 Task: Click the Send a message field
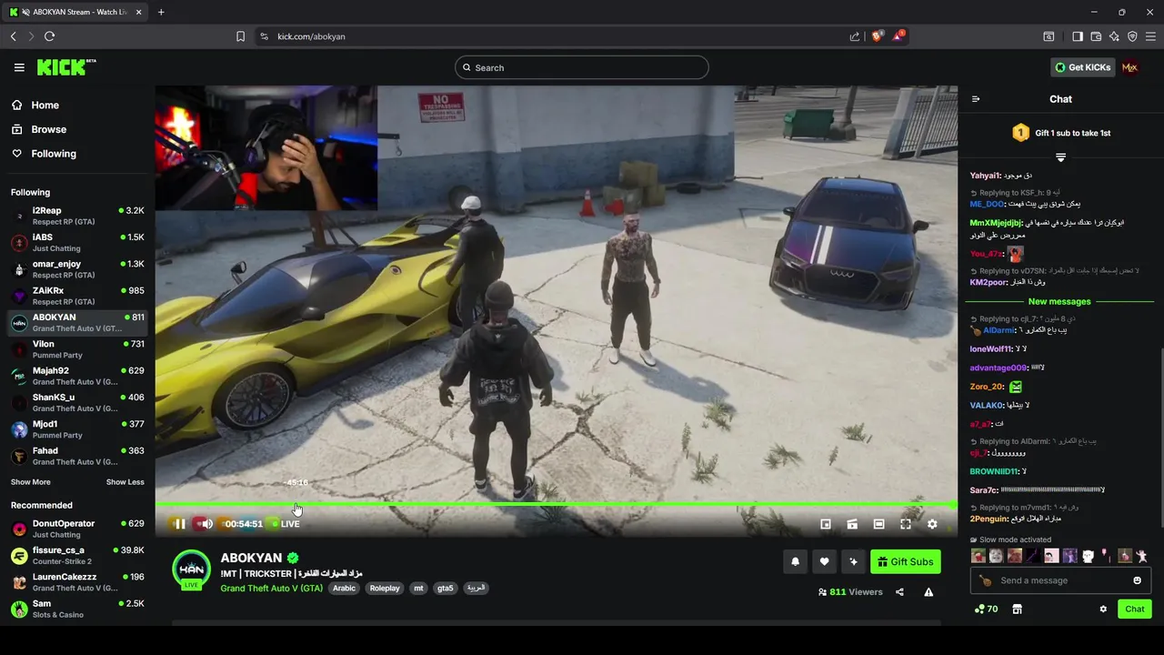[x=1060, y=580]
